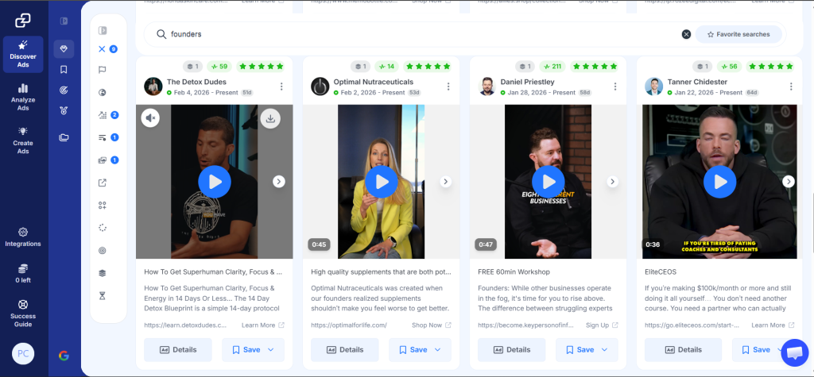Show next media for Optimal Nutraceuticals

point(446,182)
